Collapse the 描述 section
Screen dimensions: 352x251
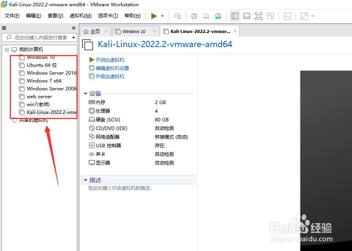coord(86,180)
